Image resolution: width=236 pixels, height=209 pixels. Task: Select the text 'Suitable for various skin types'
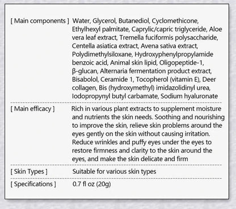point(114,172)
